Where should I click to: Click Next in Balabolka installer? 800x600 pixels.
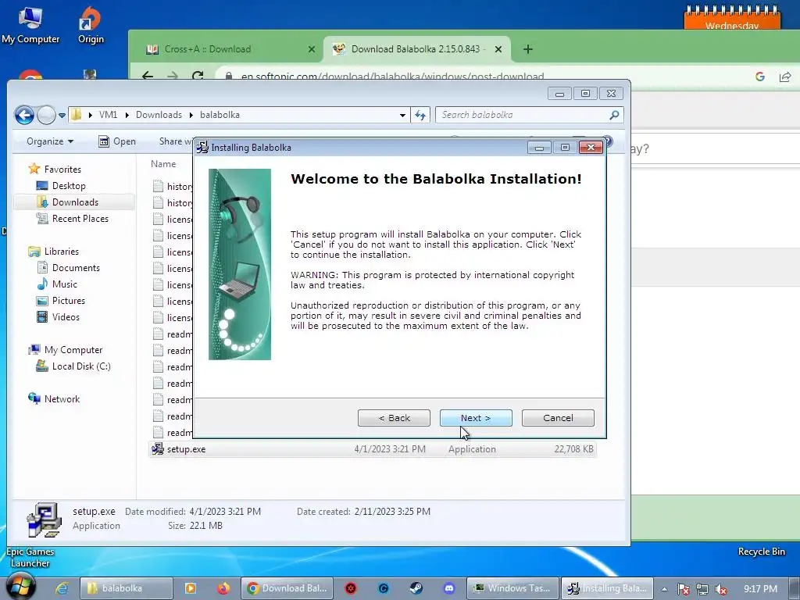(476, 418)
